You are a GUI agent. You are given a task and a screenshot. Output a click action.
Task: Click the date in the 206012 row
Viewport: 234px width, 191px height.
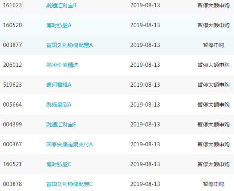tap(145, 65)
